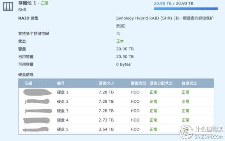
Task: Click the 编号 column header
Action: [61, 83]
